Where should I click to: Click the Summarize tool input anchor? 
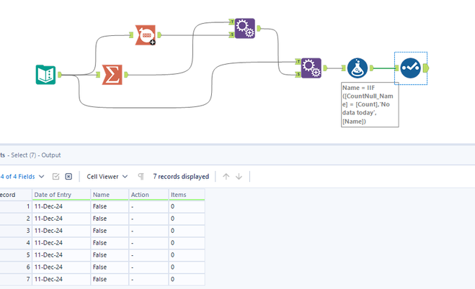[x=98, y=75]
